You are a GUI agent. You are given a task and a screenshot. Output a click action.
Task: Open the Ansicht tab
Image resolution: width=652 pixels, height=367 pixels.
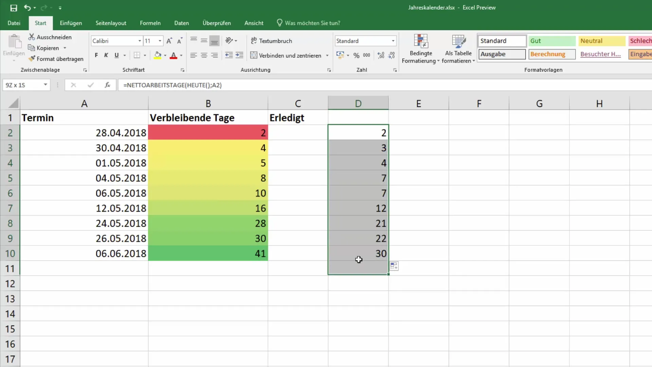tap(254, 23)
